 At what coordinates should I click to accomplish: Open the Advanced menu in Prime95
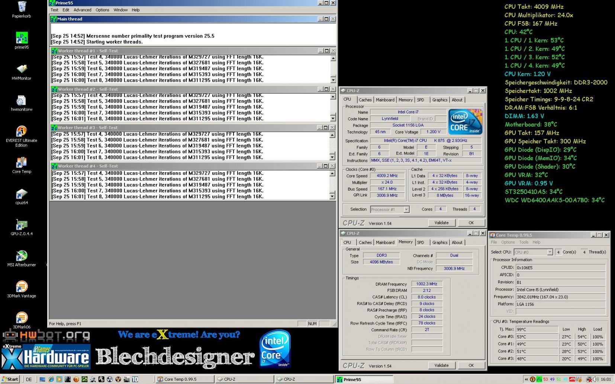tap(82, 10)
